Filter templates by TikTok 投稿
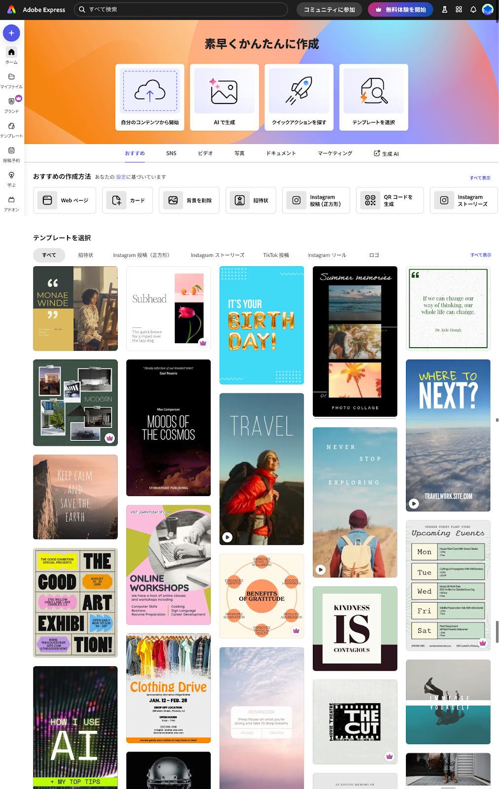Viewport: 499px width, 789px height. (276, 255)
